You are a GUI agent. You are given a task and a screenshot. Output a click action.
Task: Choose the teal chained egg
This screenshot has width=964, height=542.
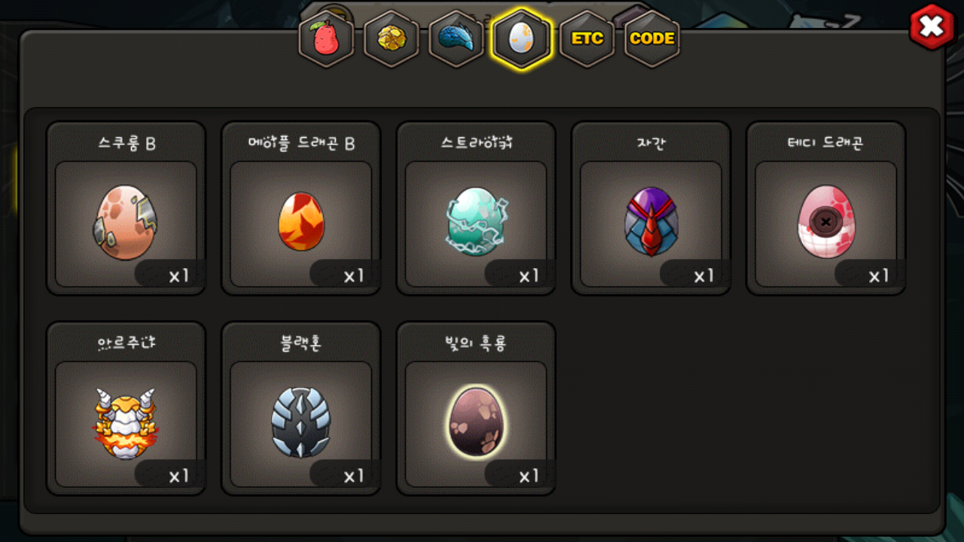476,221
